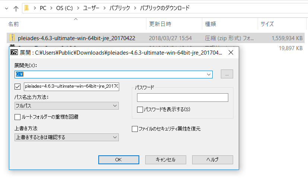This screenshot has width=308, height=178.
Task: Sort by 名前 column header
Action: (13, 24)
